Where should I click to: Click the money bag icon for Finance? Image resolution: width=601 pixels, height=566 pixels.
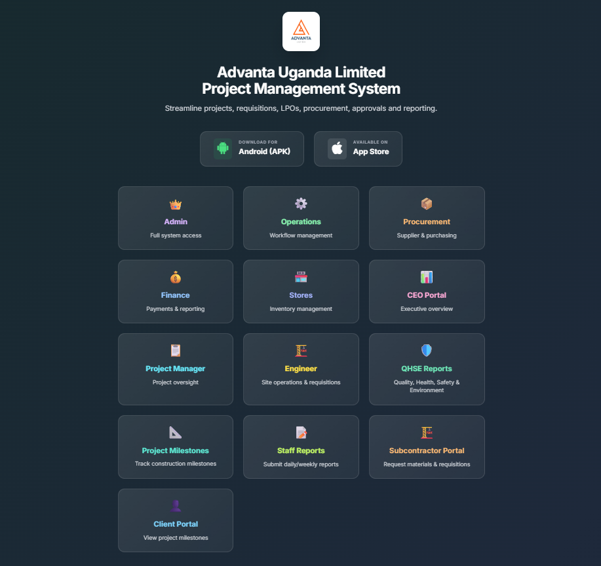(x=175, y=277)
